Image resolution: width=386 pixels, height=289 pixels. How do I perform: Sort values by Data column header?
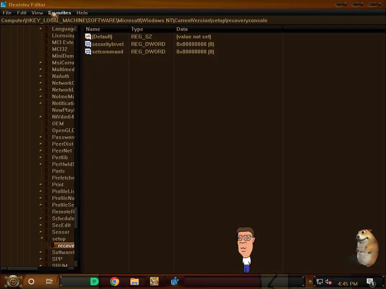228,29
